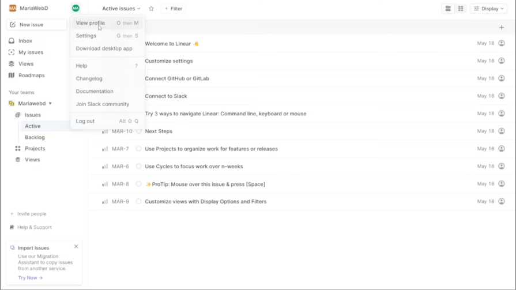
Task: Open the Display options dropdown
Action: pos(489,9)
